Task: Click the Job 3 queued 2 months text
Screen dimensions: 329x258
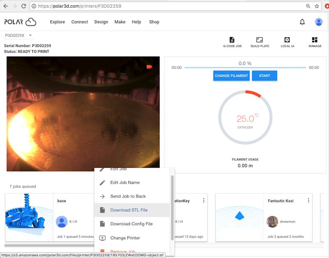Action: coord(285,237)
